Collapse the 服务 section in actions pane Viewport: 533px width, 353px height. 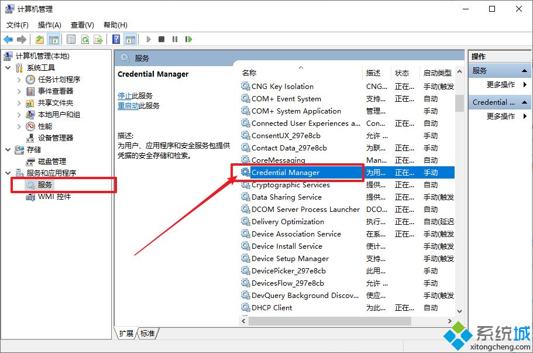(x=524, y=71)
